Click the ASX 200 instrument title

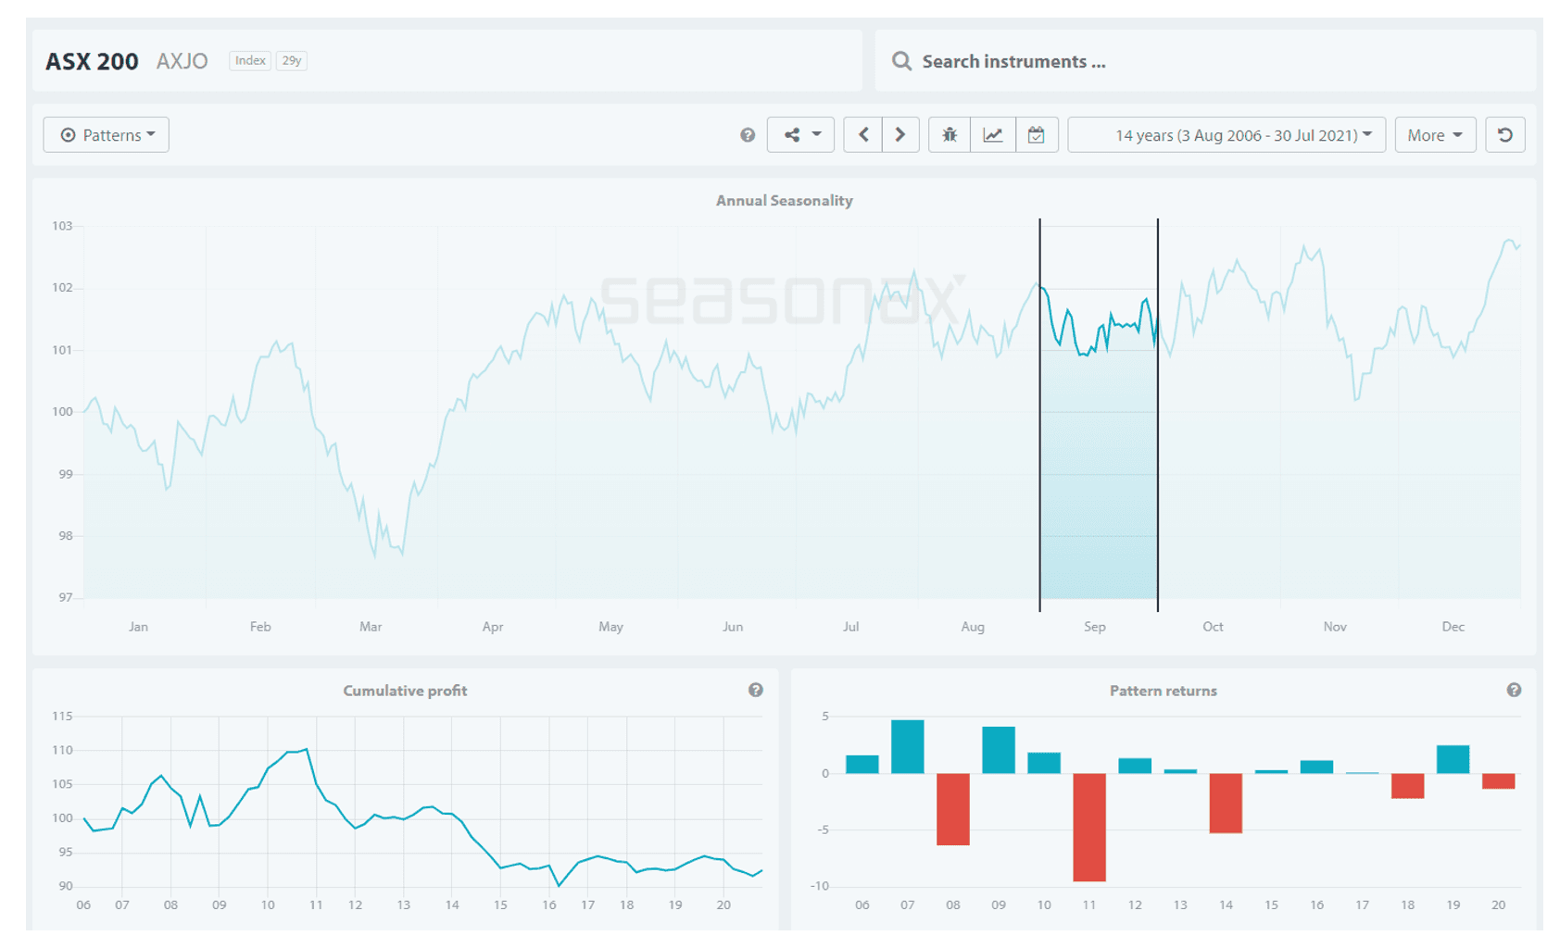(x=92, y=62)
